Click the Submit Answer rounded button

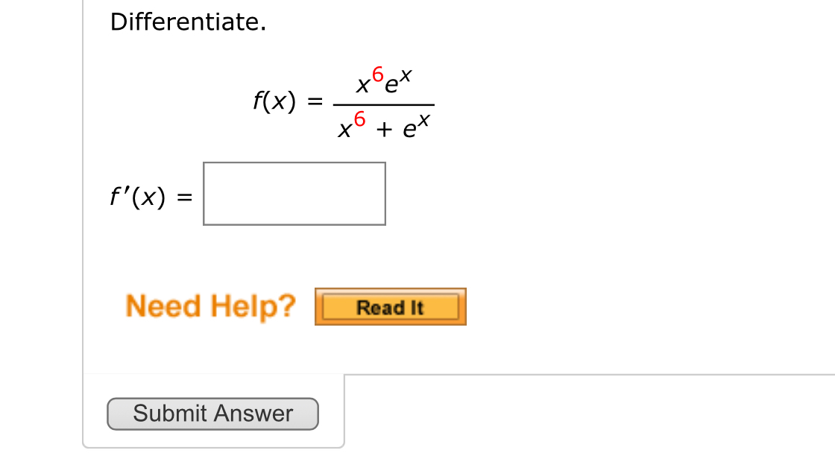coord(212,414)
